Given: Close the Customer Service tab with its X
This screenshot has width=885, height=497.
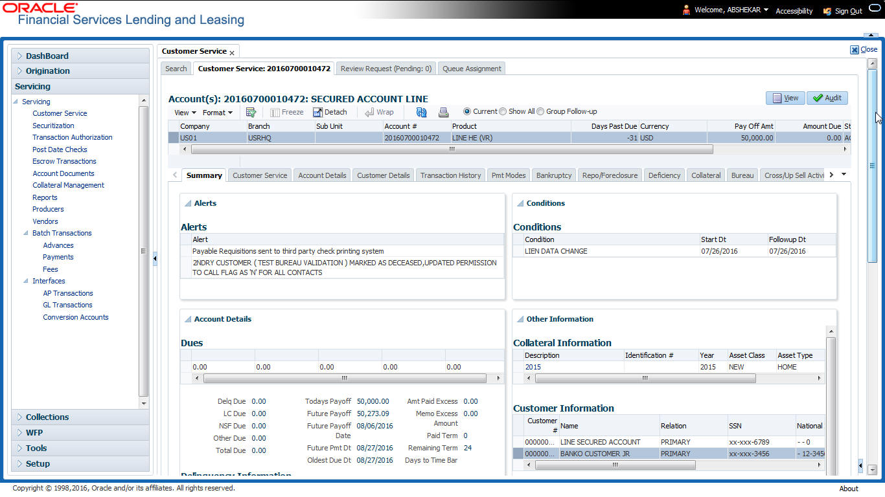Looking at the screenshot, I should coord(232,52).
